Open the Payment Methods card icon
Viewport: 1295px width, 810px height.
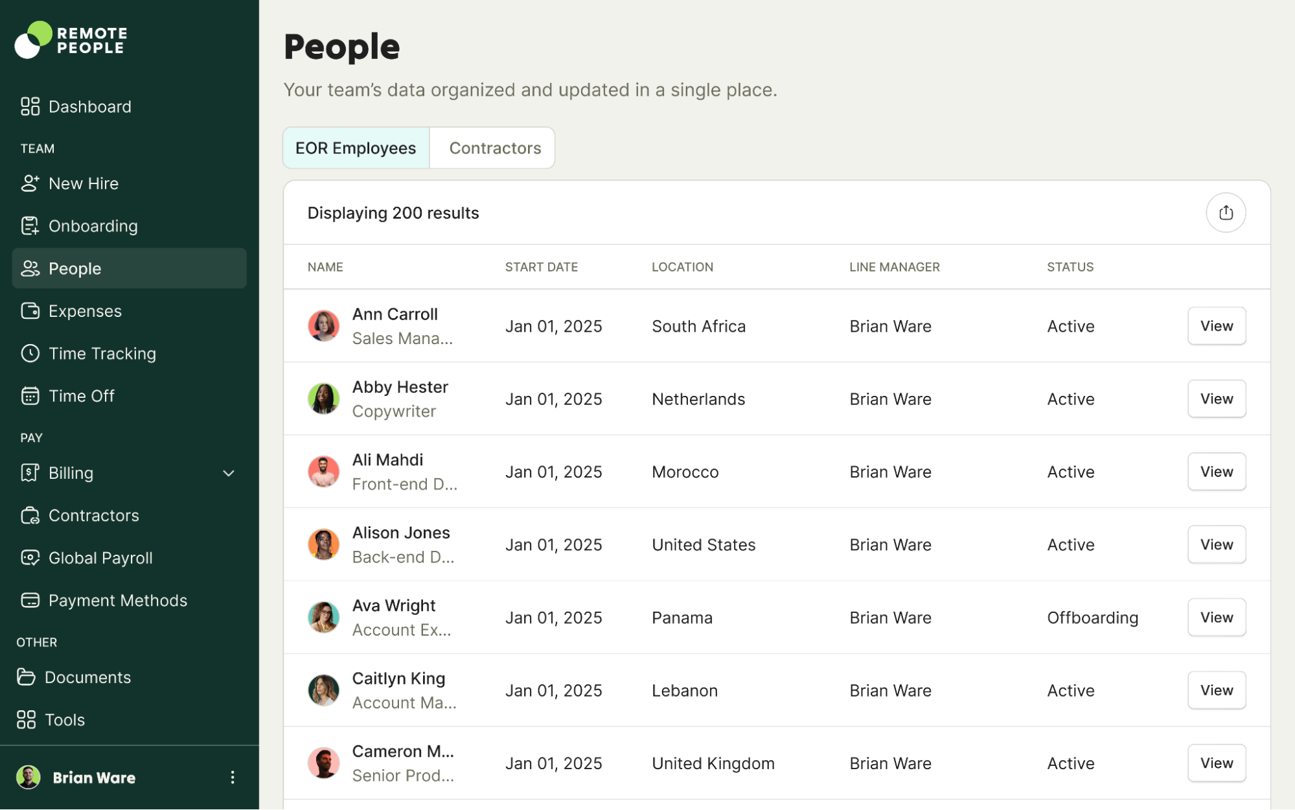pyautogui.click(x=30, y=600)
